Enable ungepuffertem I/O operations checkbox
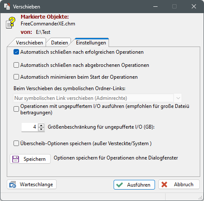This screenshot has height=201, width=204. pyautogui.click(x=16, y=109)
